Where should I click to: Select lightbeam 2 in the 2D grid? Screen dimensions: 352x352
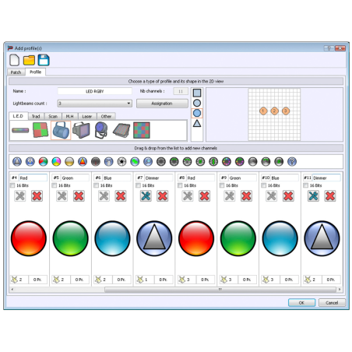tap(274, 111)
